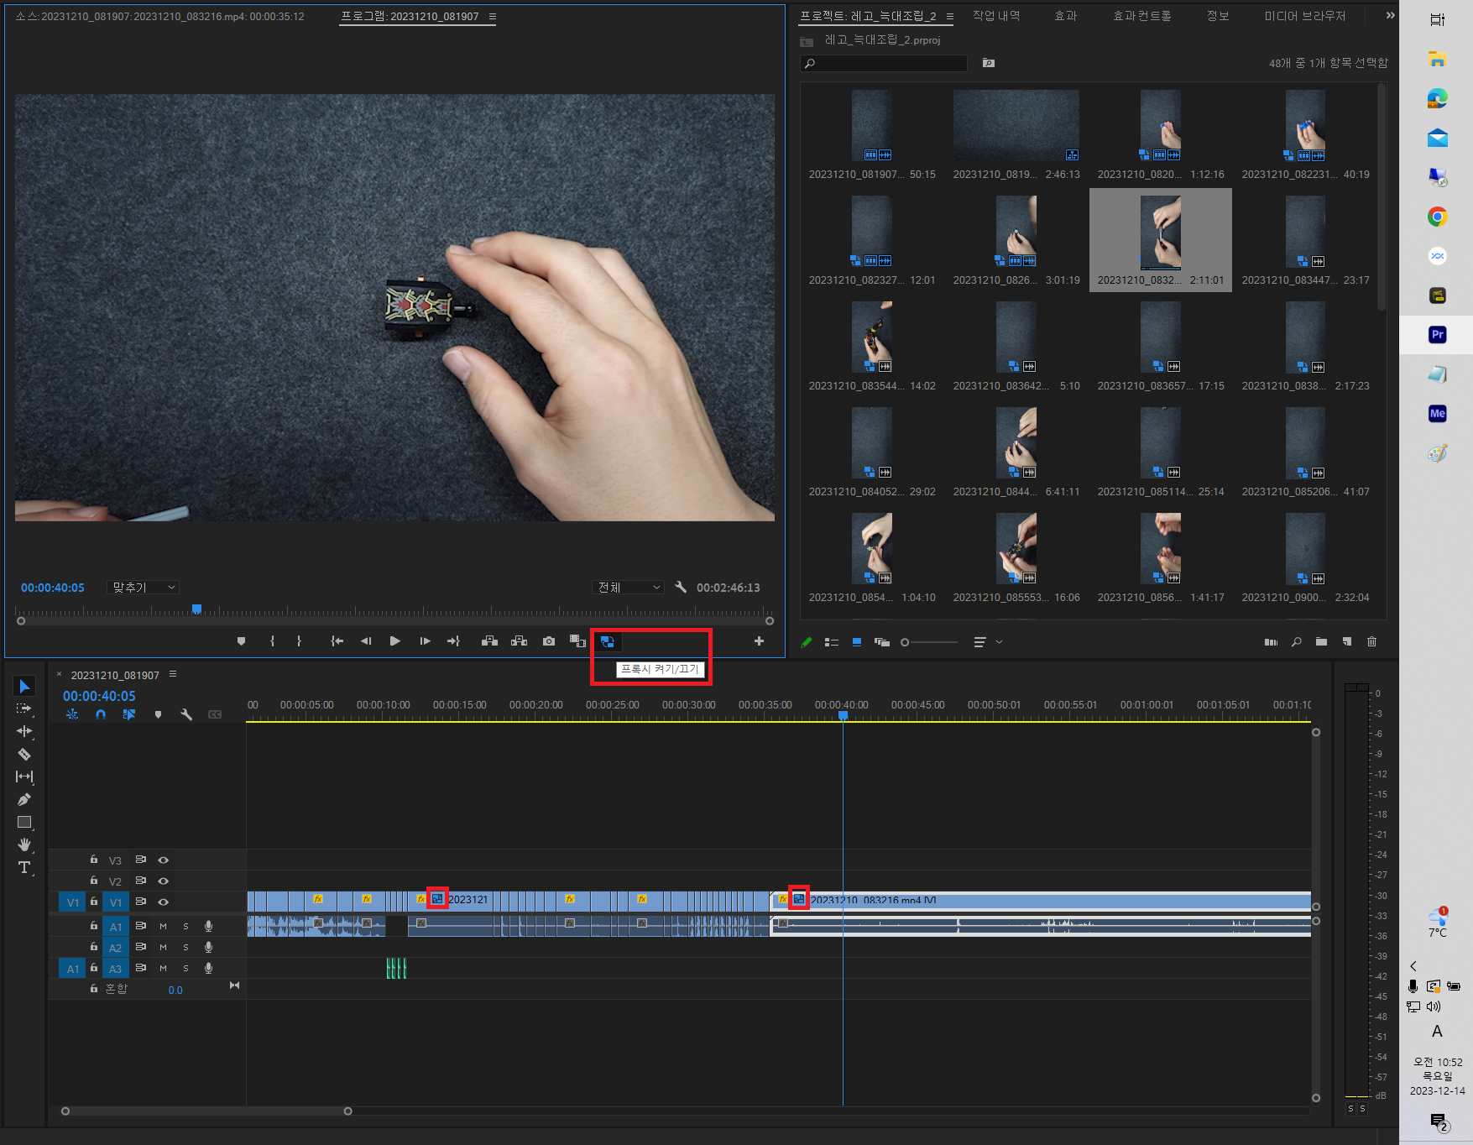Select the Ripple Edit tool
Image resolution: width=1473 pixels, height=1145 pixels.
tap(24, 731)
